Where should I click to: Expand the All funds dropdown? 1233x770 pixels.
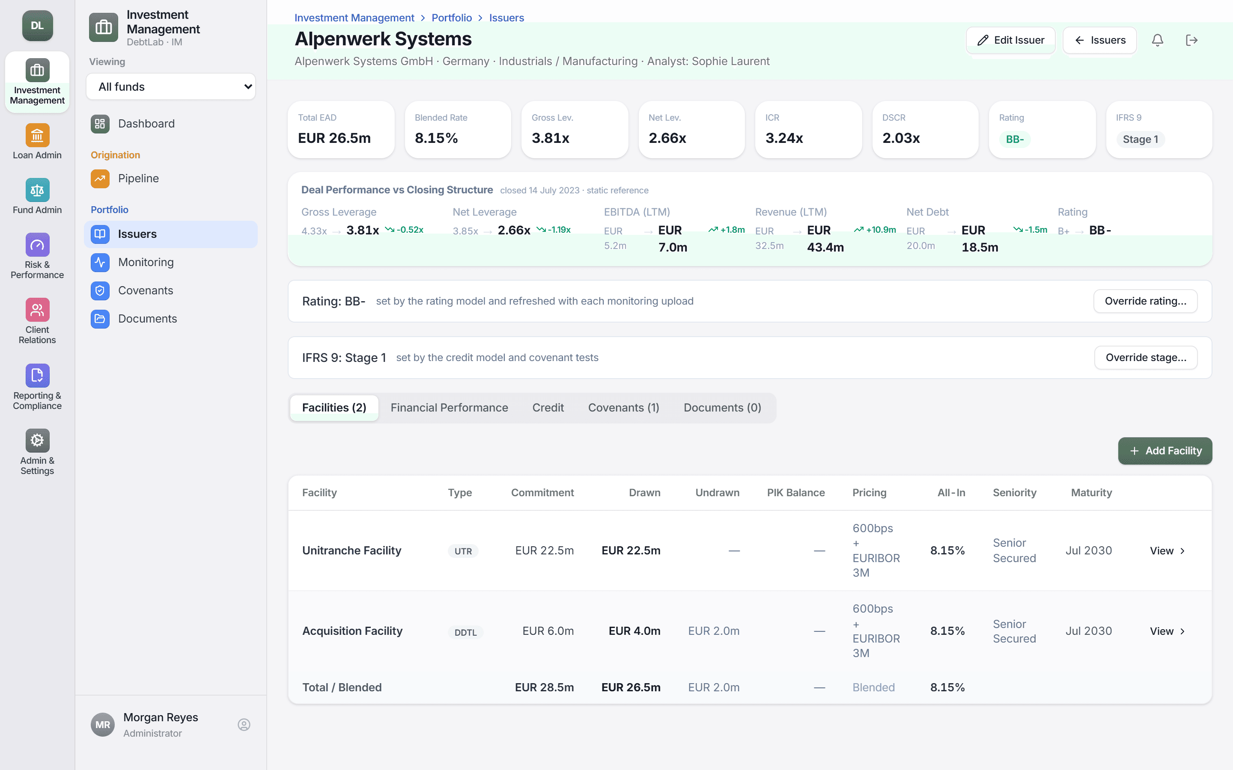171,86
